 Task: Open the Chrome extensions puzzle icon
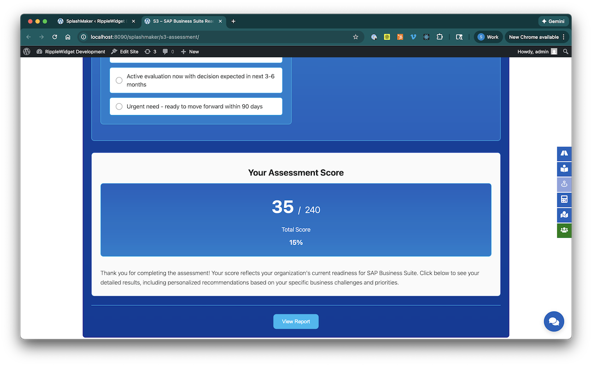tap(440, 37)
